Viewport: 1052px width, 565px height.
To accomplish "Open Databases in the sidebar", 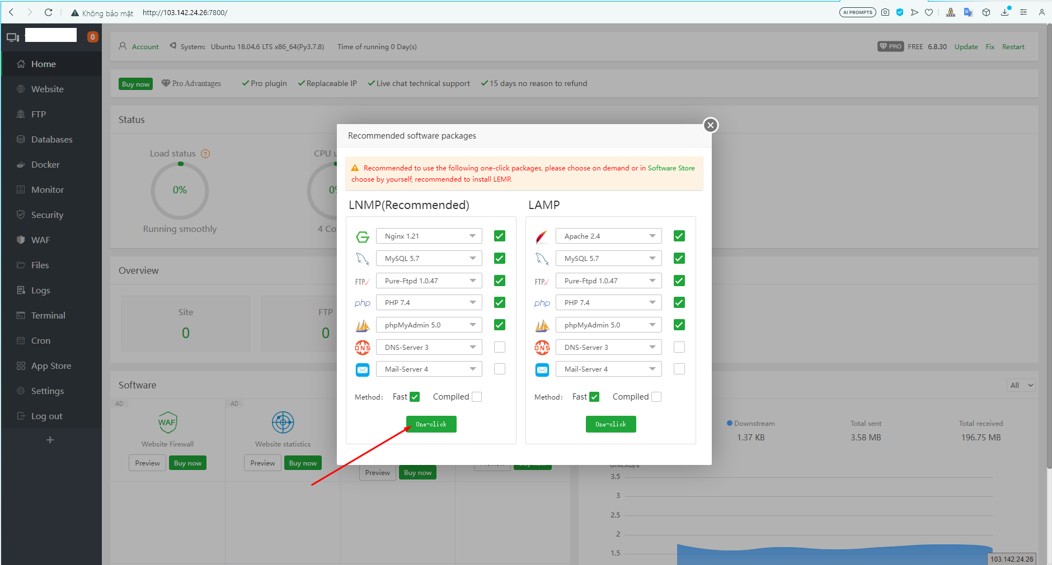I will coord(51,139).
